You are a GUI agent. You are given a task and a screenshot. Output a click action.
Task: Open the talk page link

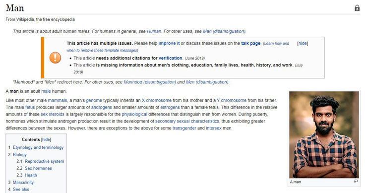[250, 43]
